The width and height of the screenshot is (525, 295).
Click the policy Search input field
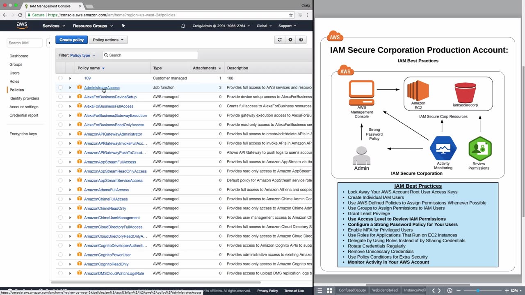[x=150, y=55]
